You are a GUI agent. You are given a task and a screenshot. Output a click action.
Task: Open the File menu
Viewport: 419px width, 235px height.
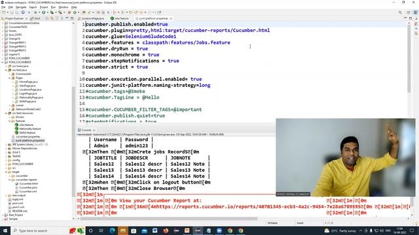[3, 7]
